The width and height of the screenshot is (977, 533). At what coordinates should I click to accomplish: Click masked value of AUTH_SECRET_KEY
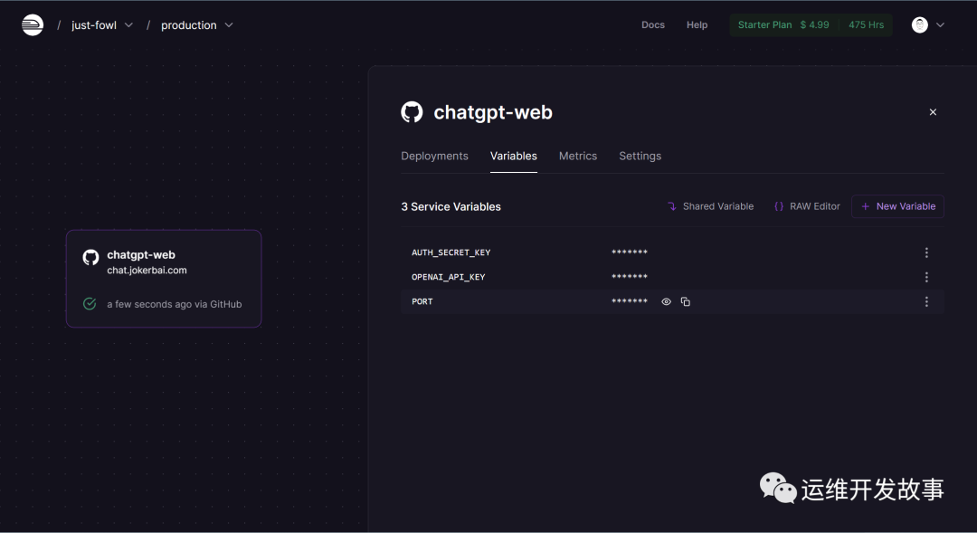click(630, 252)
